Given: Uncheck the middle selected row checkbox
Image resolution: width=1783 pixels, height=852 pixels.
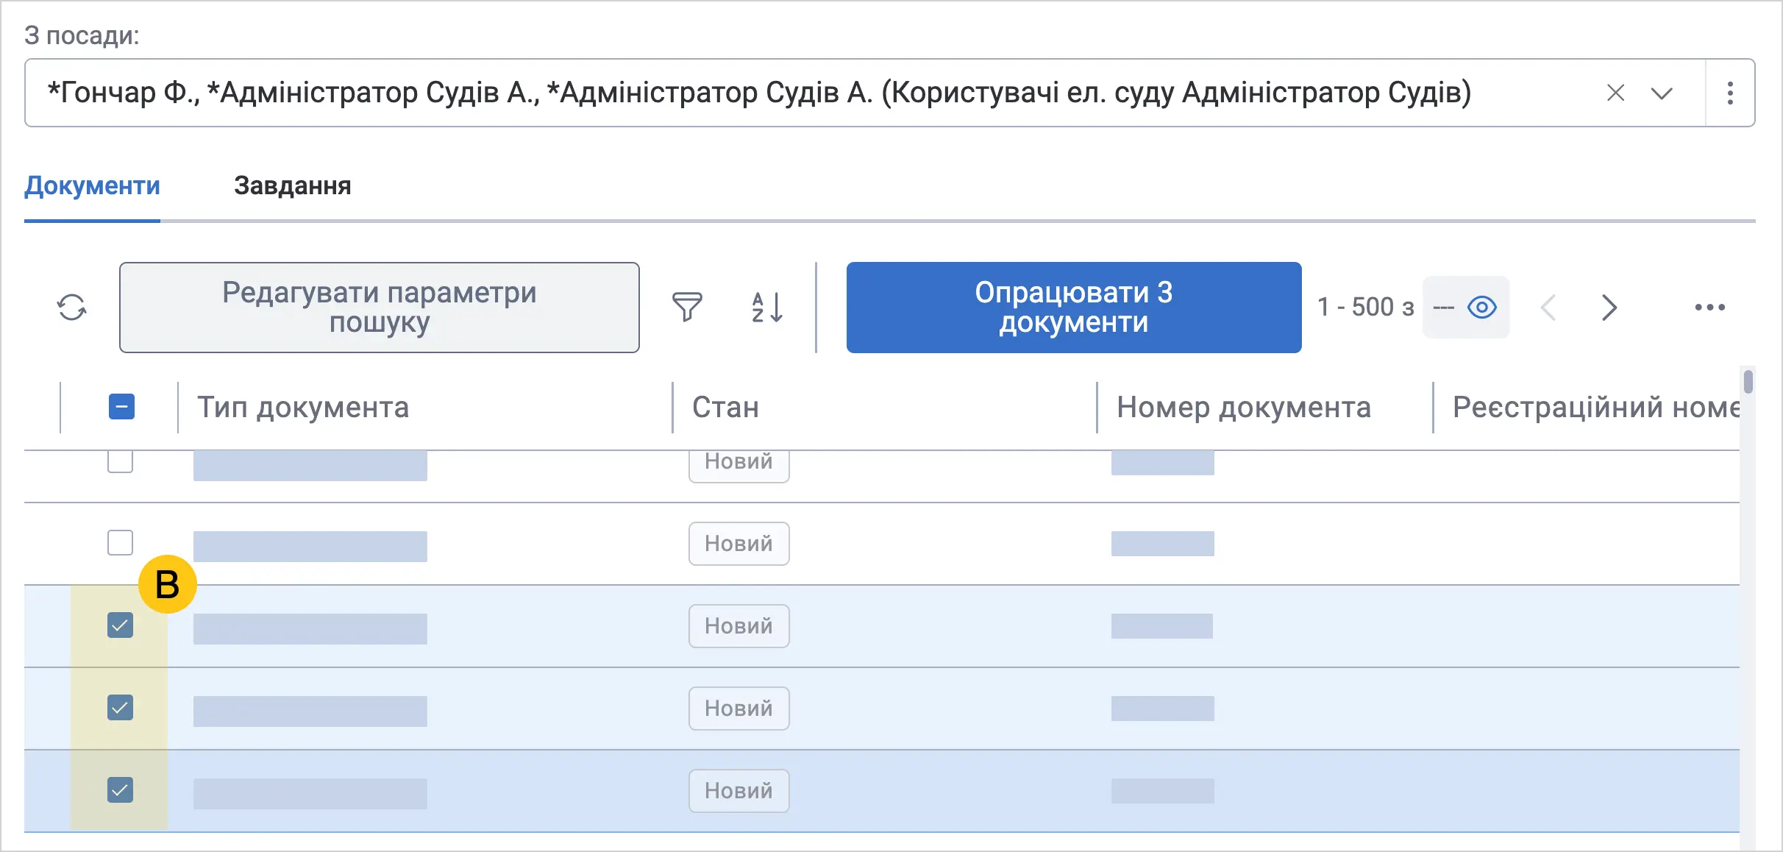Looking at the screenshot, I should pyautogui.click(x=120, y=708).
